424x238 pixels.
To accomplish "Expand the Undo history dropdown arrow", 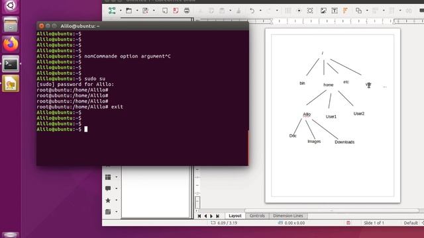I will point(260,11).
